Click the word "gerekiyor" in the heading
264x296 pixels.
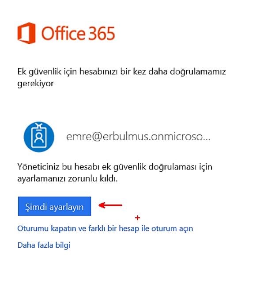[x=36, y=84]
